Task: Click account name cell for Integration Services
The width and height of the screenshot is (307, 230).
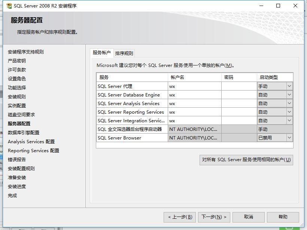Action: (195, 120)
